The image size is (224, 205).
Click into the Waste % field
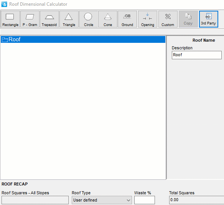pyautogui.click(x=145, y=200)
